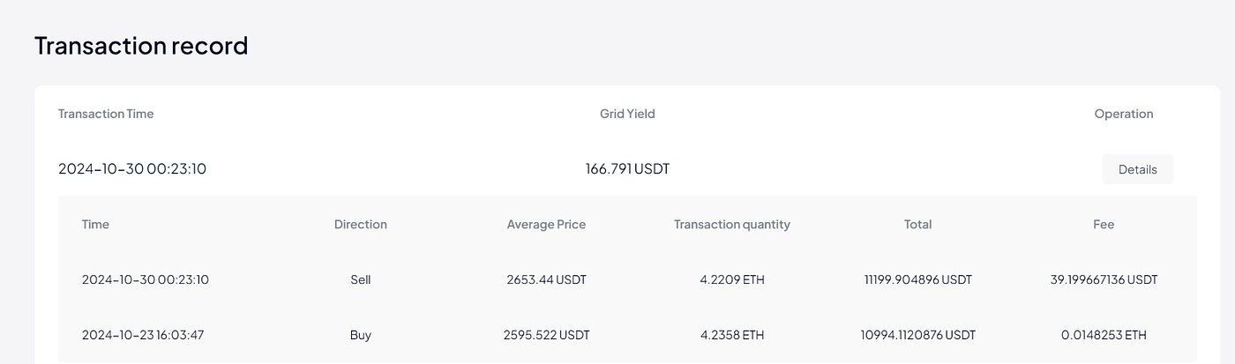Screen dimensions: 1235x364
Task: Select the 2024-10-23 16:03:47 timestamp
Action: point(145,335)
